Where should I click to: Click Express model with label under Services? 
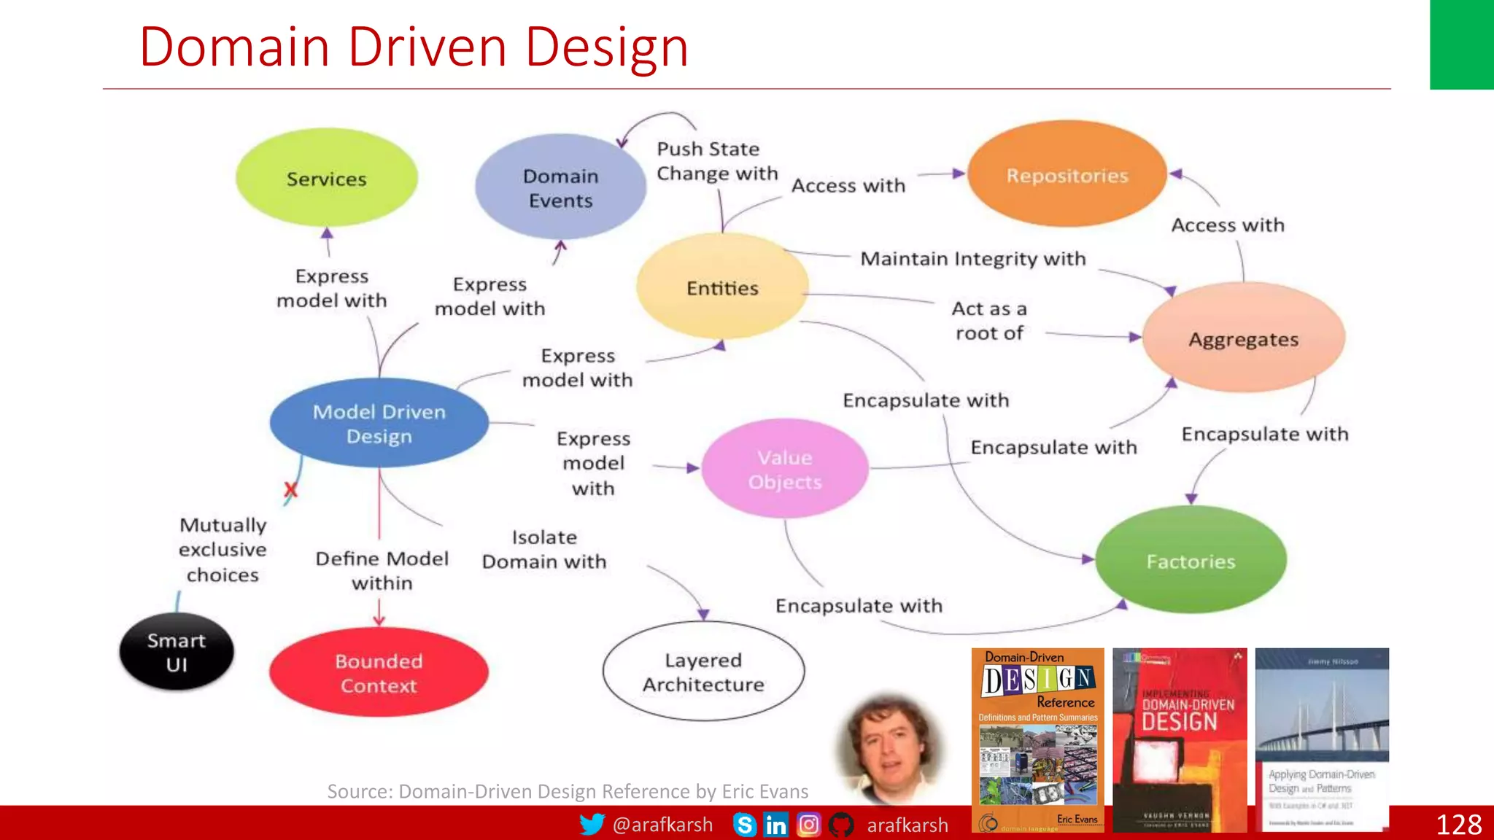click(332, 288)
